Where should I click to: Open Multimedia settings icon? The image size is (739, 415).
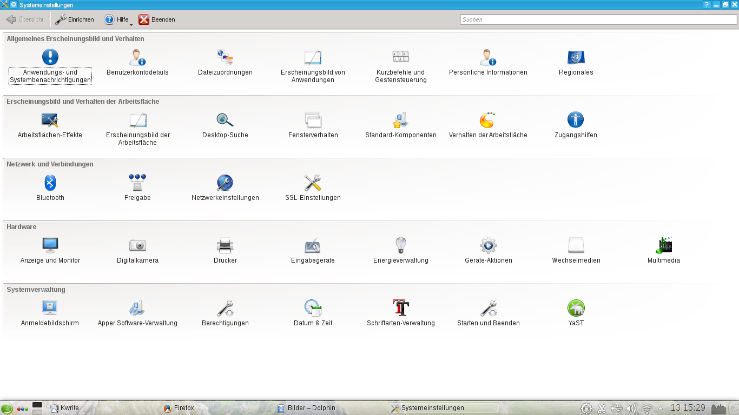click(663, 246)
